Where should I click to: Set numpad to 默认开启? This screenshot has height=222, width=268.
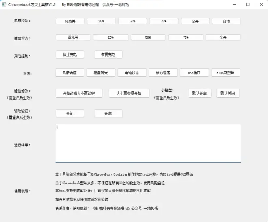click(200, 94)
